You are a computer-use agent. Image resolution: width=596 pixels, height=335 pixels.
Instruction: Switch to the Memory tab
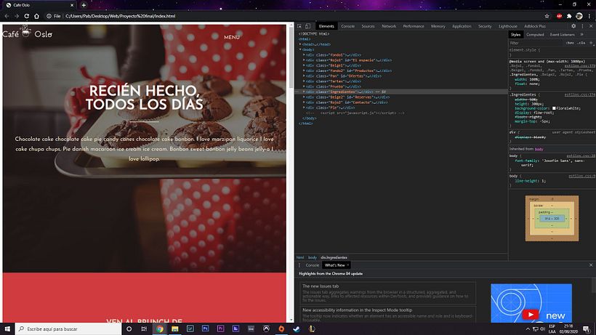coord(438,26)
